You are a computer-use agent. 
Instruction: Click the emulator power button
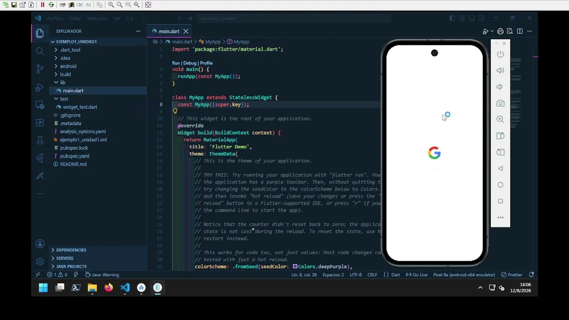pyautogui.click(x=501, y=54)
